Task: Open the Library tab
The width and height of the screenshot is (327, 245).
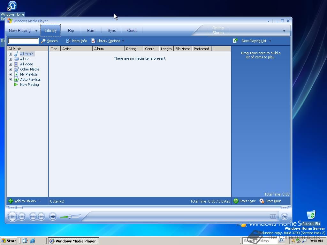Action: tap(50, 30)
